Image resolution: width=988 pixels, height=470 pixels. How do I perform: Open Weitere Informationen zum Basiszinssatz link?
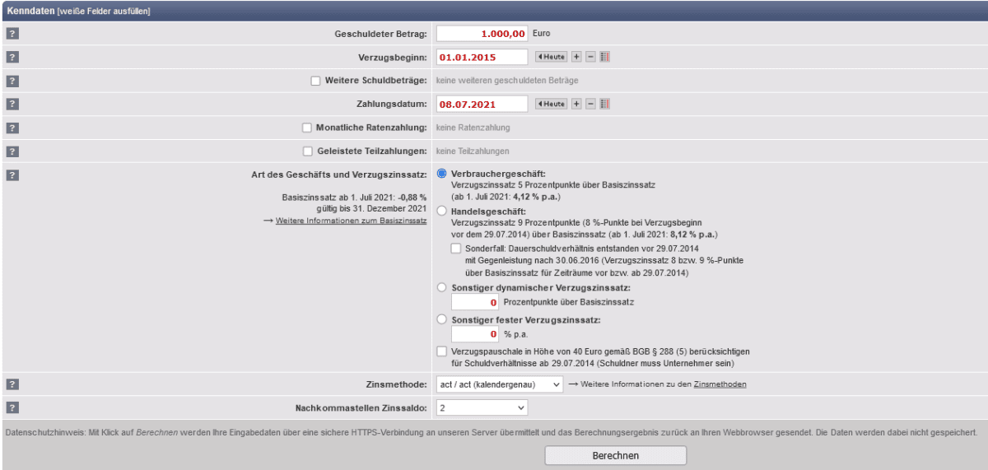351,221
